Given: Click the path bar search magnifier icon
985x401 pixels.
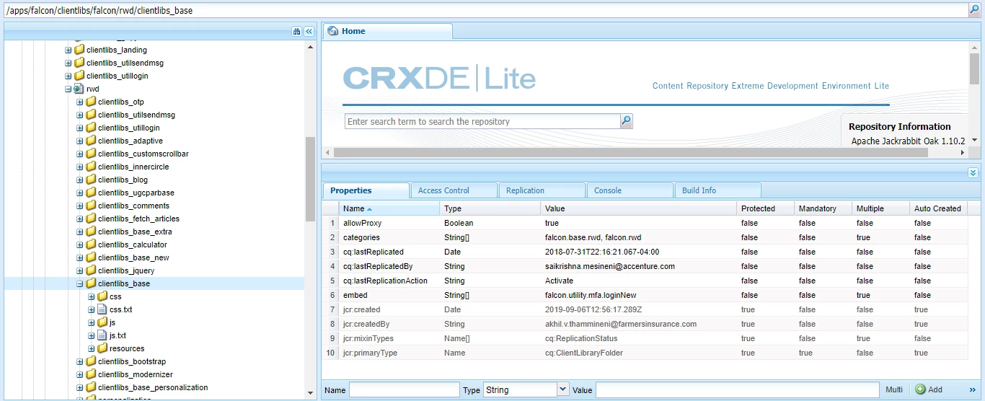Looking at the screenshot, I should 974,11.
